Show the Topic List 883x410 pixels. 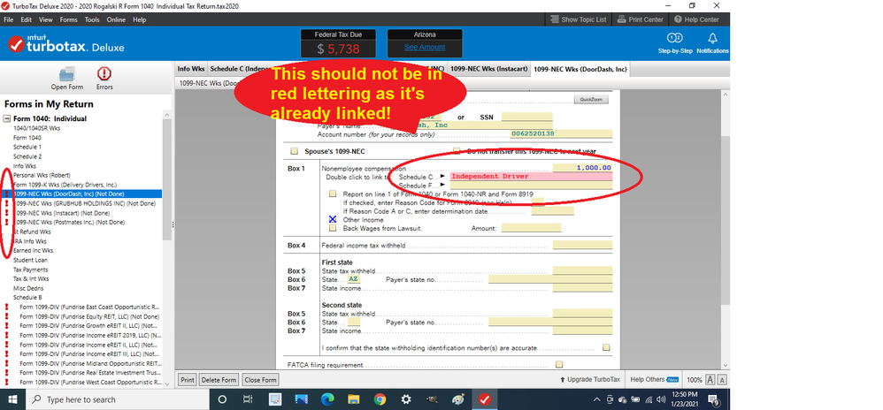tap(578, 19)
